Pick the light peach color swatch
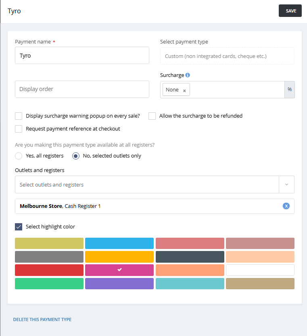The width and height of the screenshot is (307, 336). pyautogui.click(x=260, y=257)
